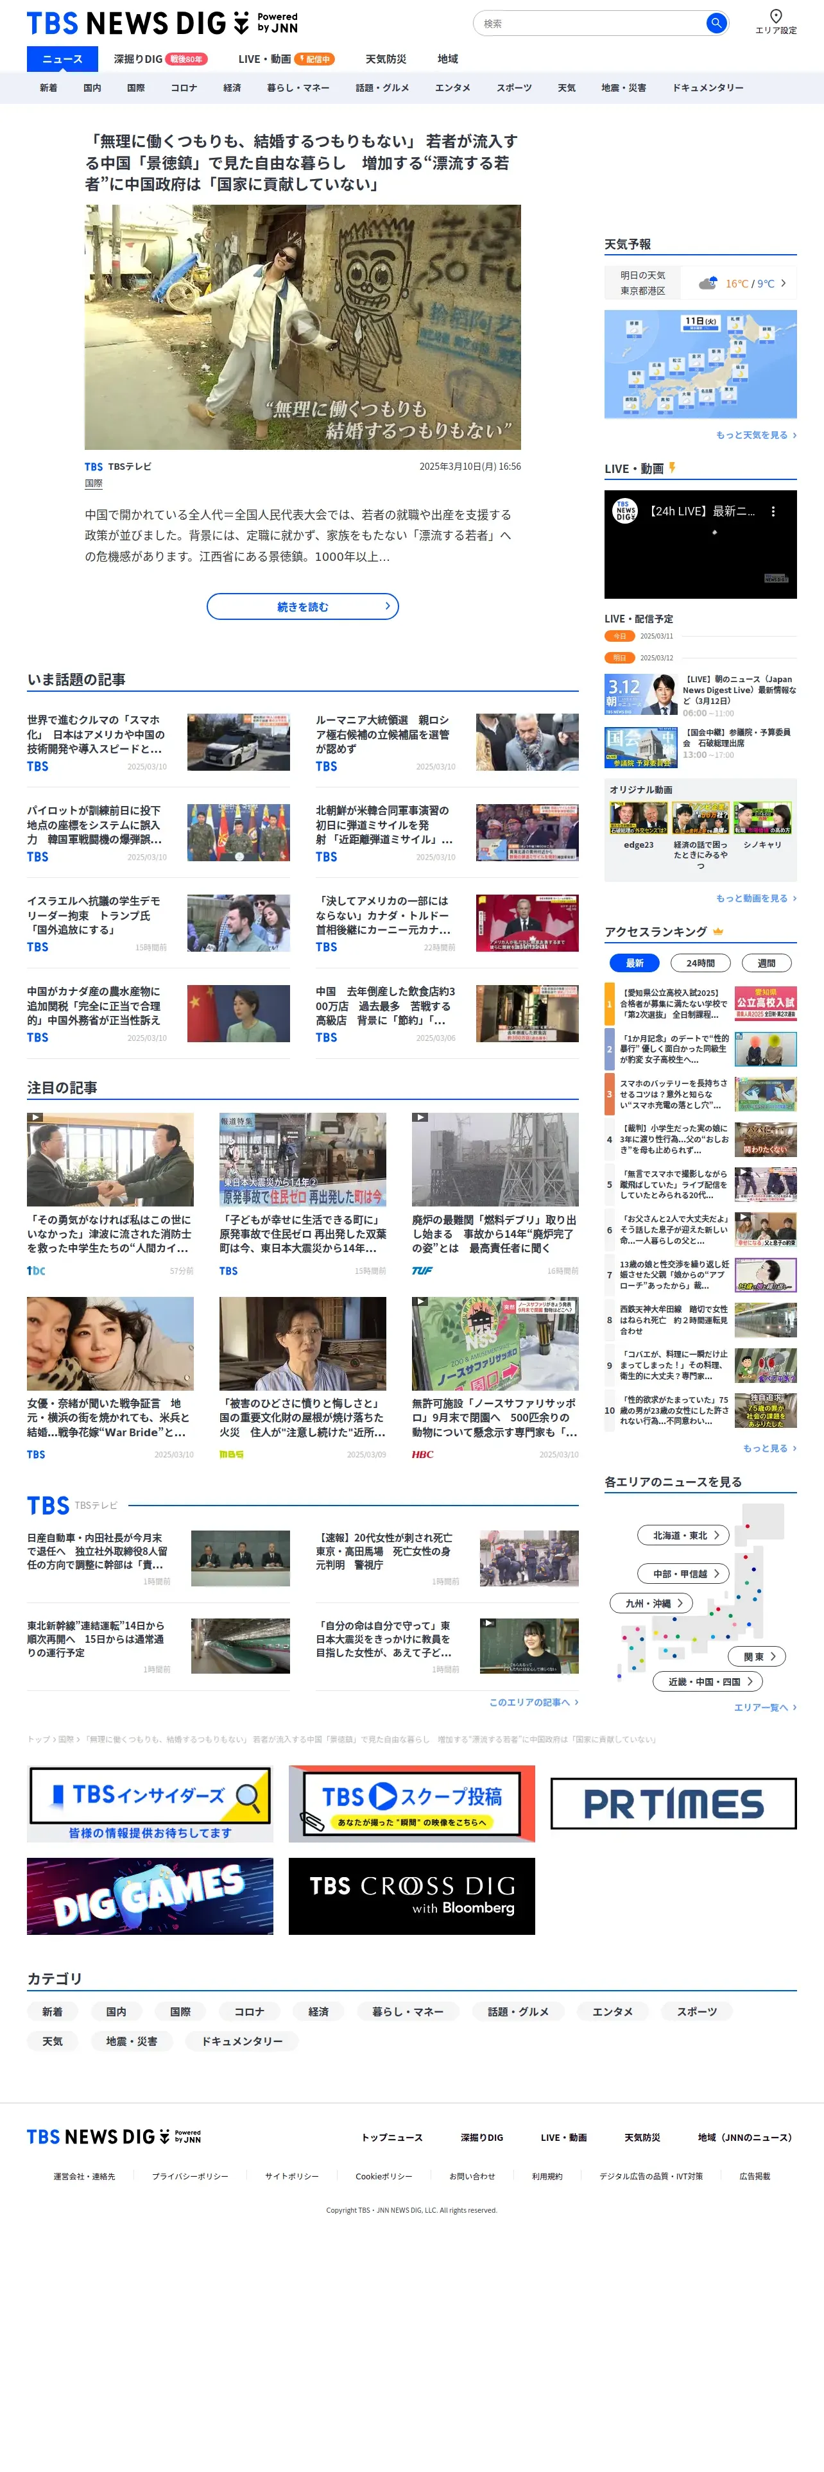Open もっと見る under access ranking

(x=769, y=1448)
